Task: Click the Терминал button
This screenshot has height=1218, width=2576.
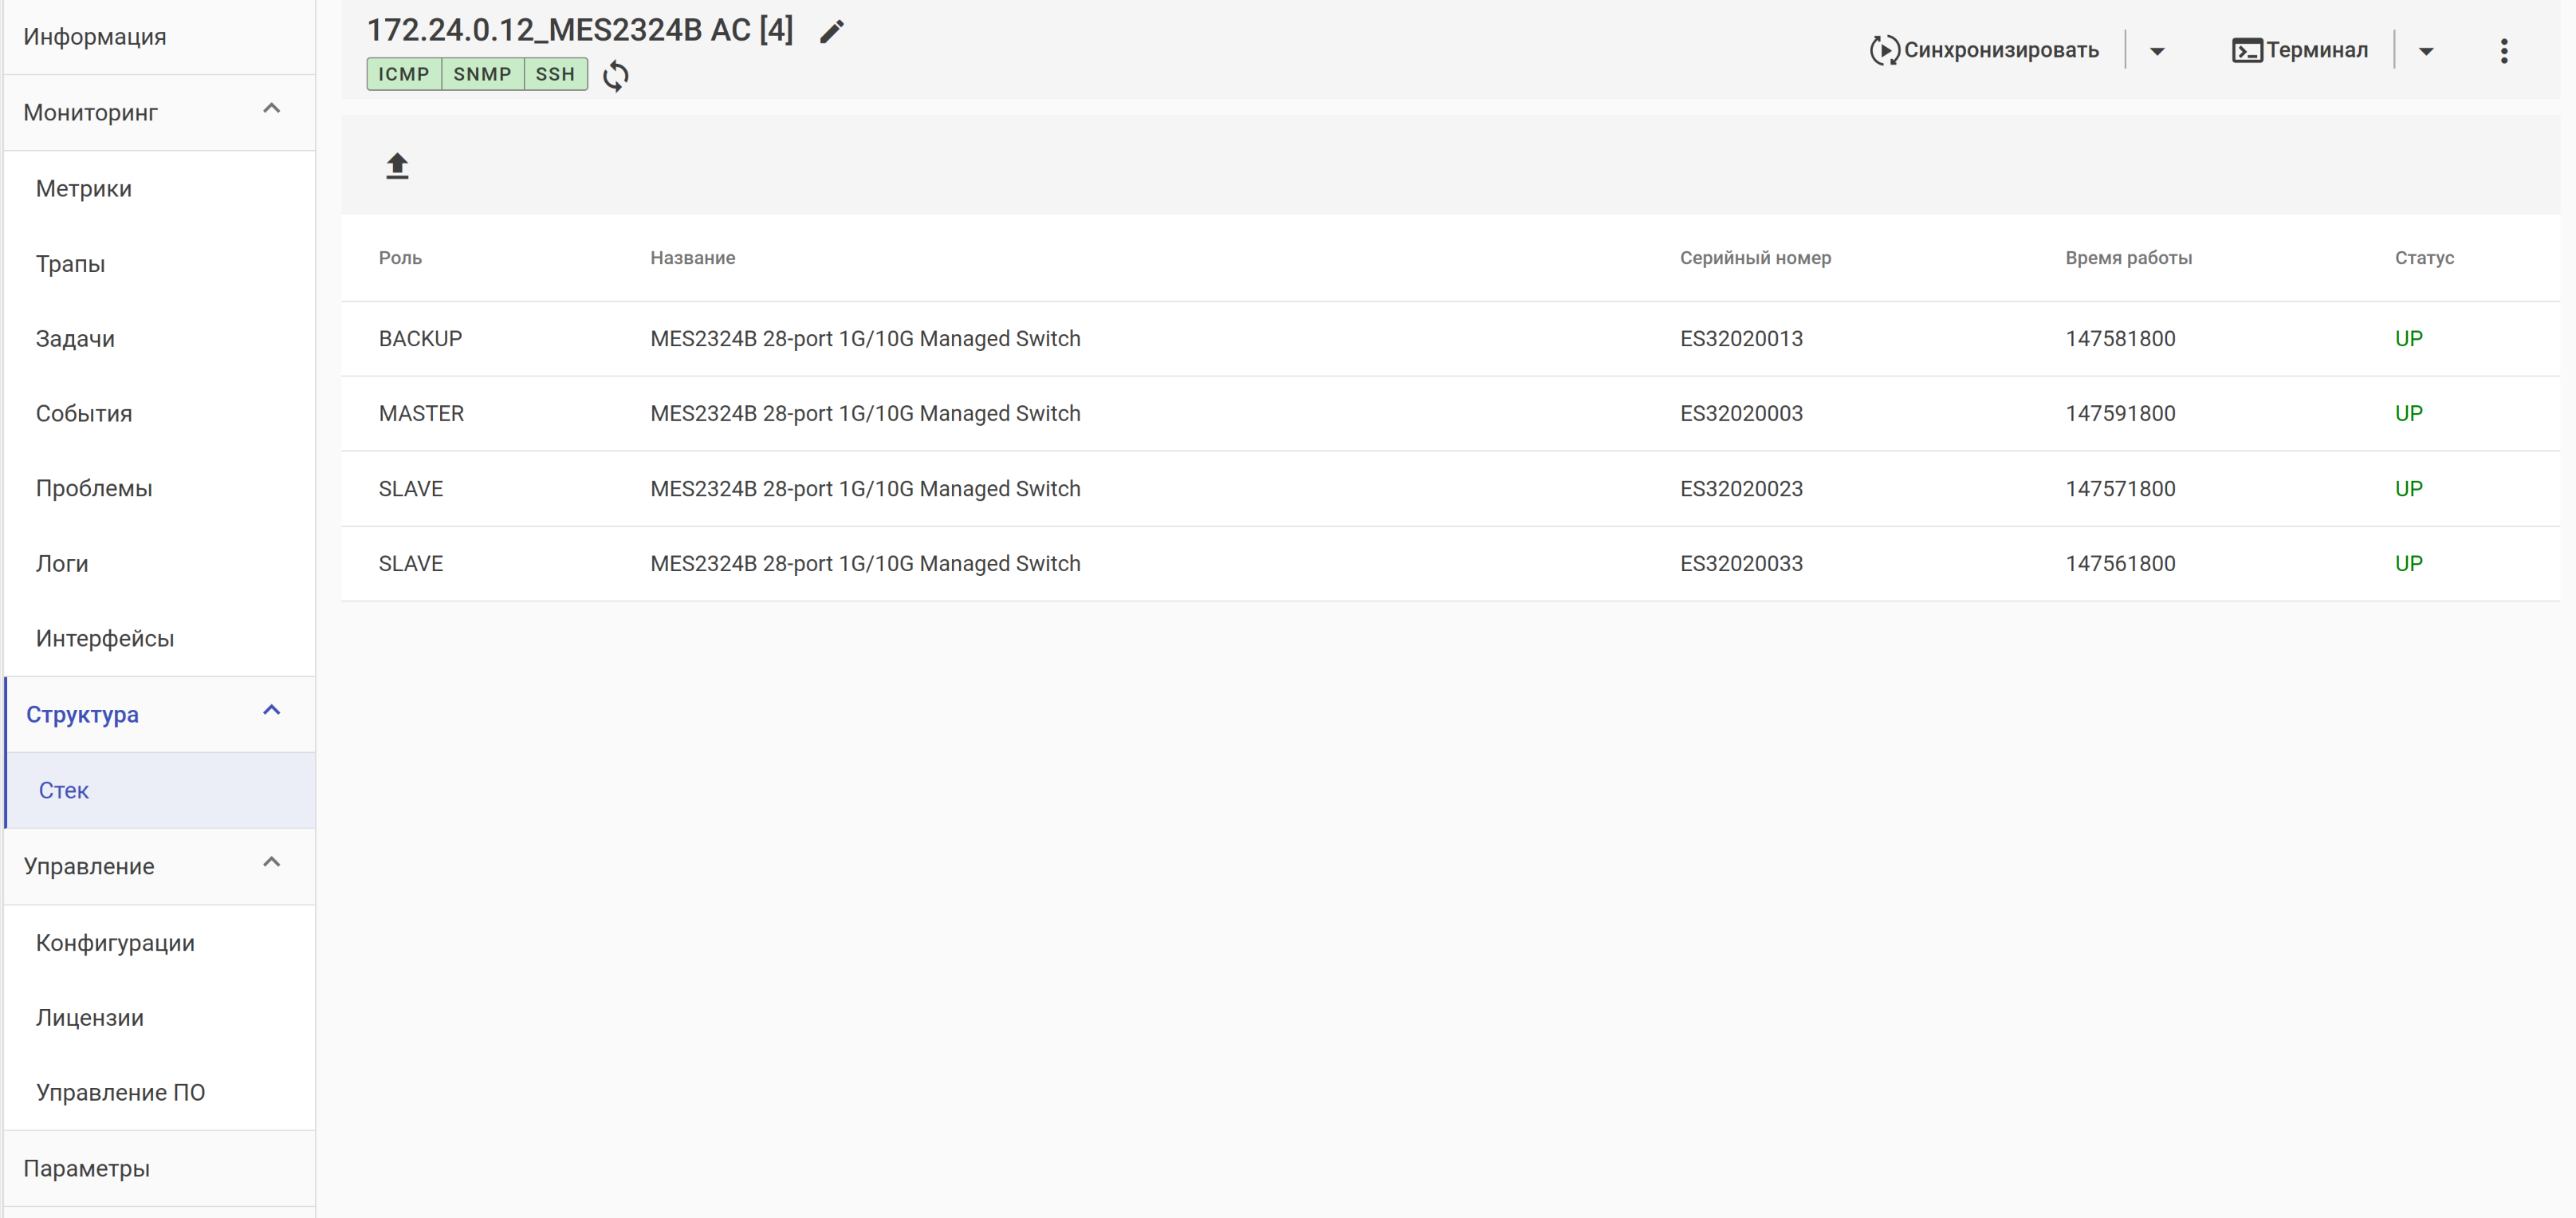Action: click(2299, 50)
